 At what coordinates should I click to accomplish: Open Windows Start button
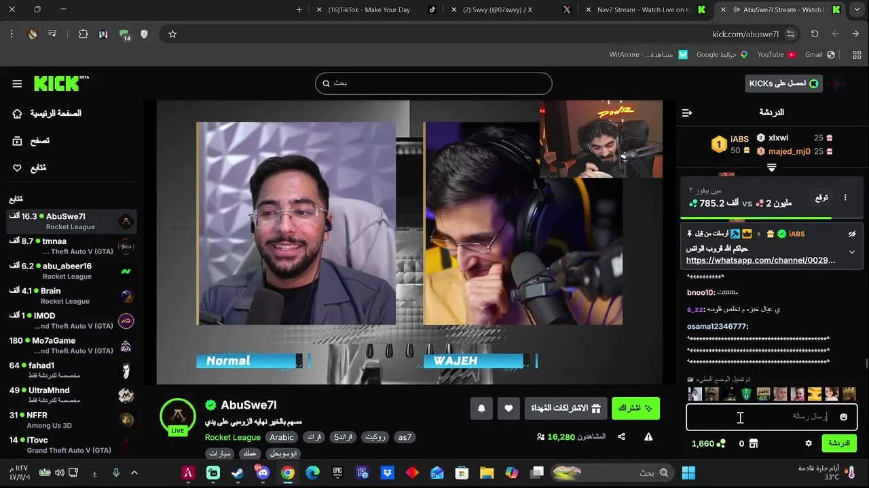688,472
